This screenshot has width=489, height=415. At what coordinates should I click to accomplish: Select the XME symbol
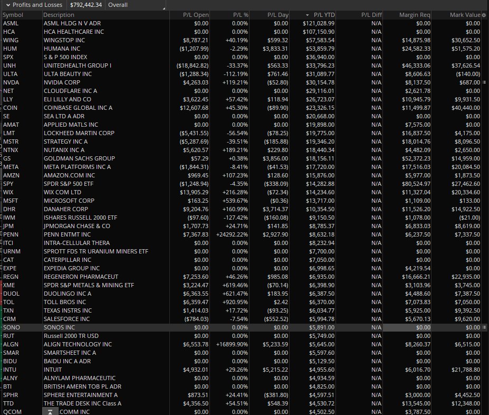tap(9, 285)
